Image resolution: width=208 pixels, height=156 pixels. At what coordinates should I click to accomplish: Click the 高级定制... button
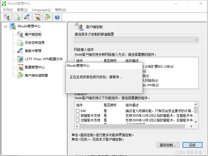(168, 145)
